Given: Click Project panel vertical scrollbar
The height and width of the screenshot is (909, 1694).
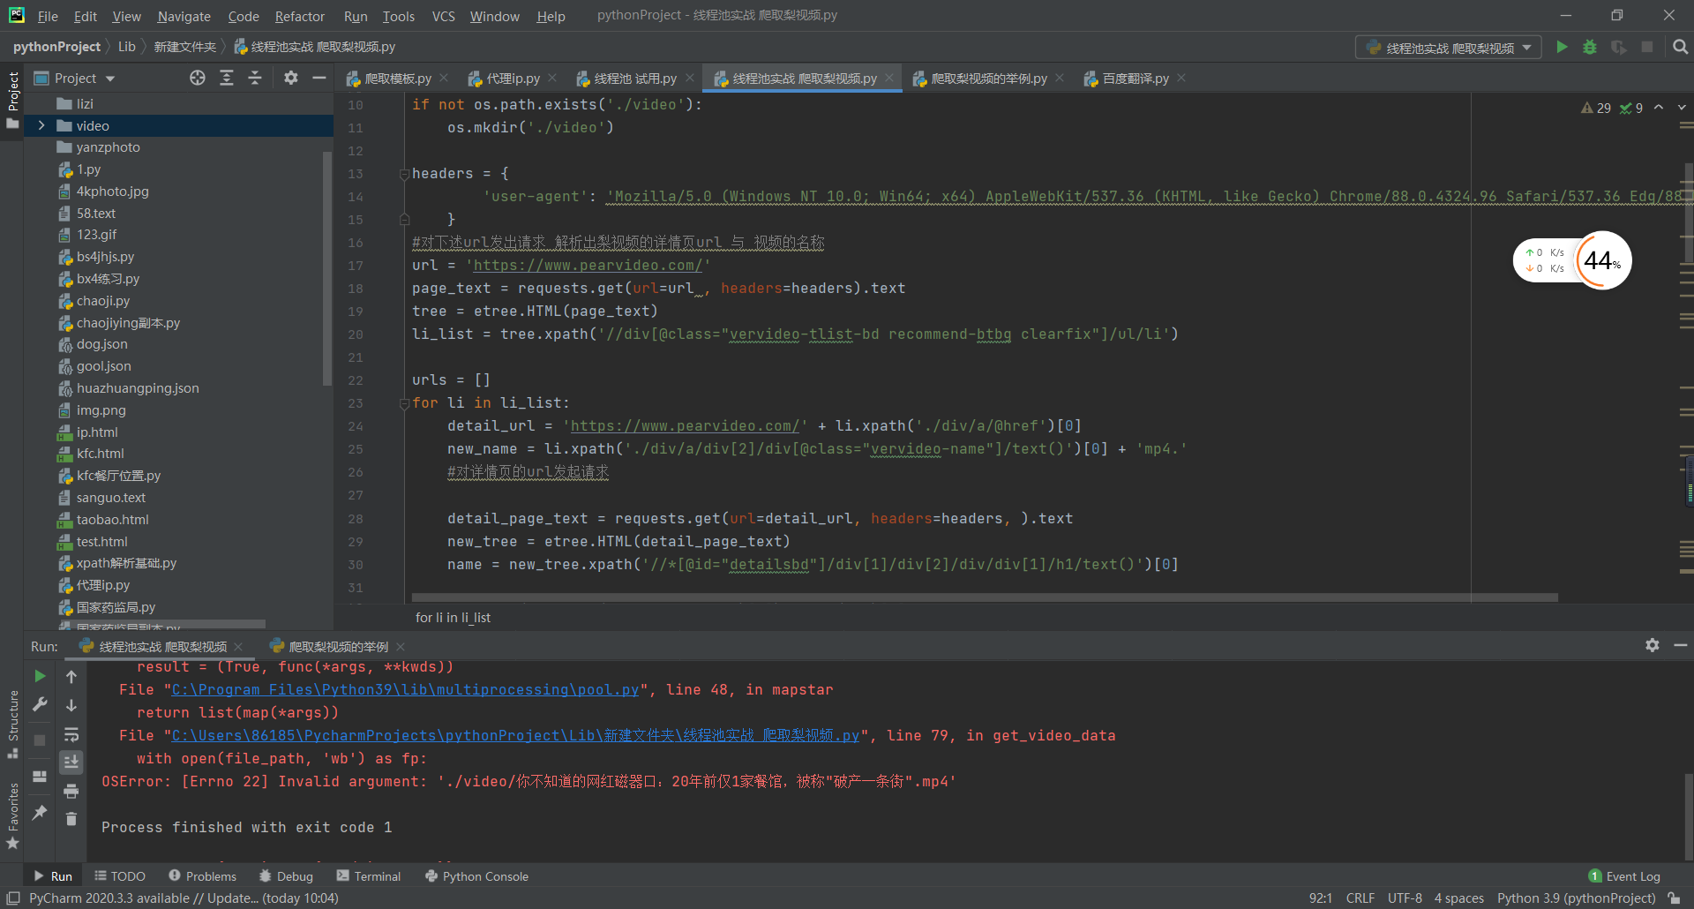Looking at the screenshot, I should pyautogui.click(x=327, y=267).
